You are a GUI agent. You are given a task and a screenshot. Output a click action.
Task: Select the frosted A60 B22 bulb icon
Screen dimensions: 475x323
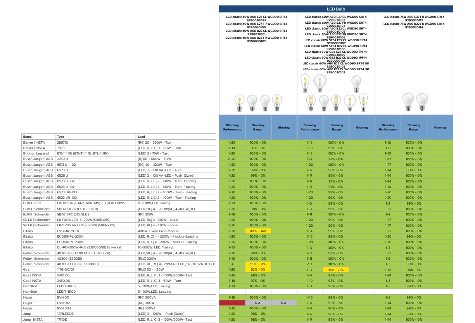[265, 102]
